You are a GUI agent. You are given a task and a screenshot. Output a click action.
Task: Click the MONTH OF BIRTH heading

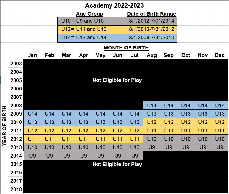(126, 48)
